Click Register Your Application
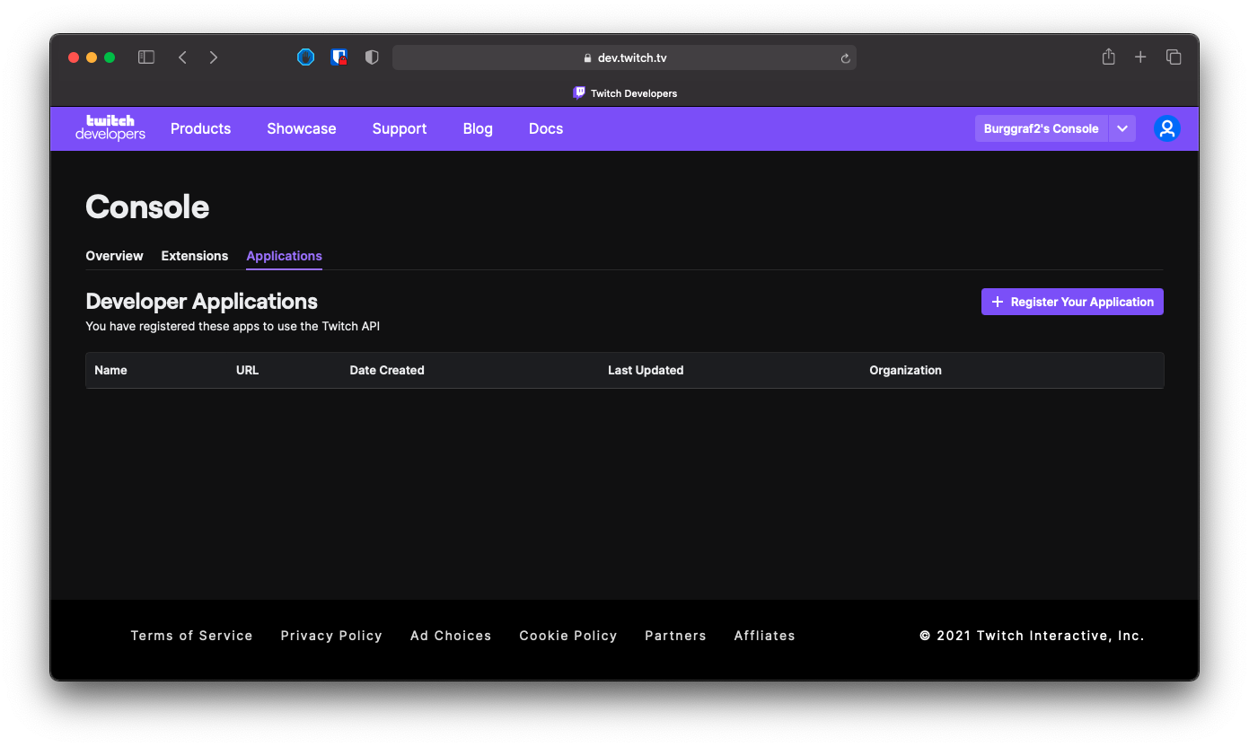Viewport: 1249px width, 747px height. click(x=1071, y=302)
